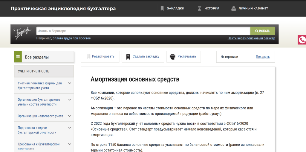
Task: Click the green menu icon beside Все разделы
Action: tap(18, 57)
